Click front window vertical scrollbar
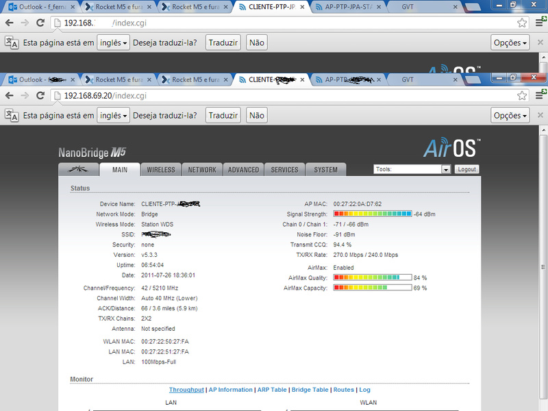548x411 pixels. (x=543, y=267)
